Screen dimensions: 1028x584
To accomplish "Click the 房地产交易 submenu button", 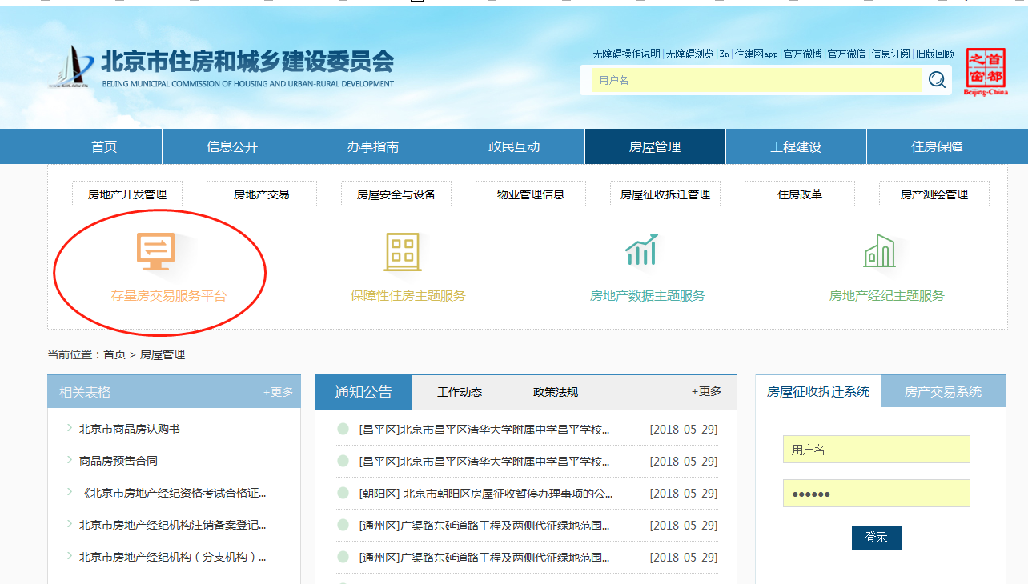I will tap(262, 194).
